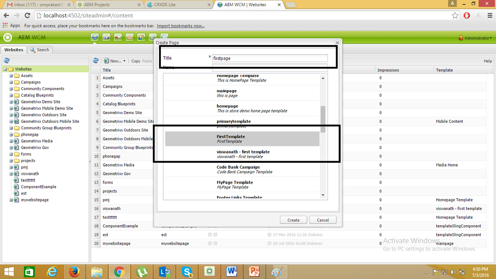
Task: Click the template list scroll-down arrow
Action: point(323,195)
